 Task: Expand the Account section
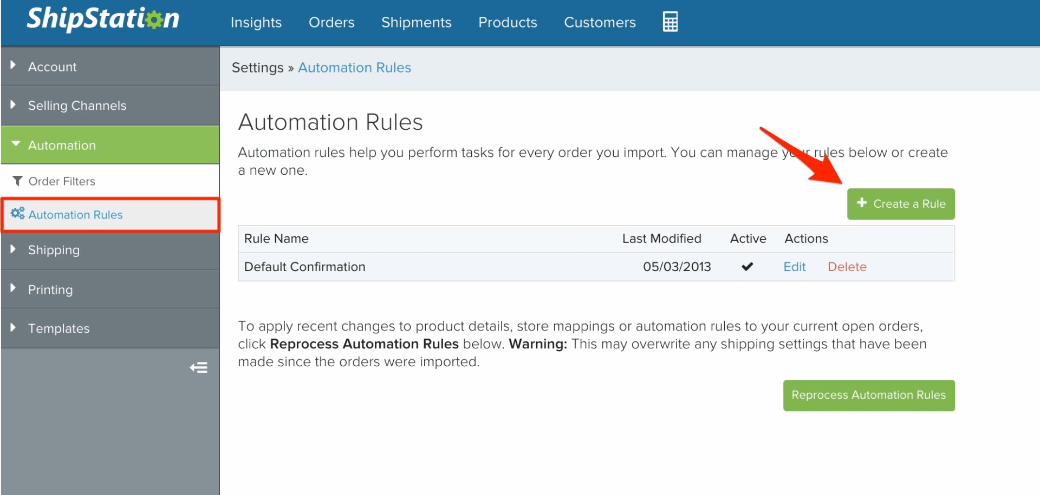[53, 67]
